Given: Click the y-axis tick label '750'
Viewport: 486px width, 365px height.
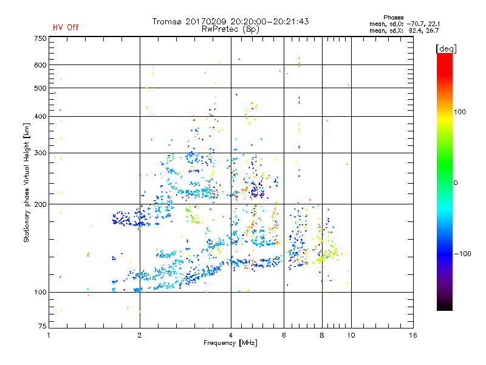Looking at the screenshot, I should click(40, 38).
